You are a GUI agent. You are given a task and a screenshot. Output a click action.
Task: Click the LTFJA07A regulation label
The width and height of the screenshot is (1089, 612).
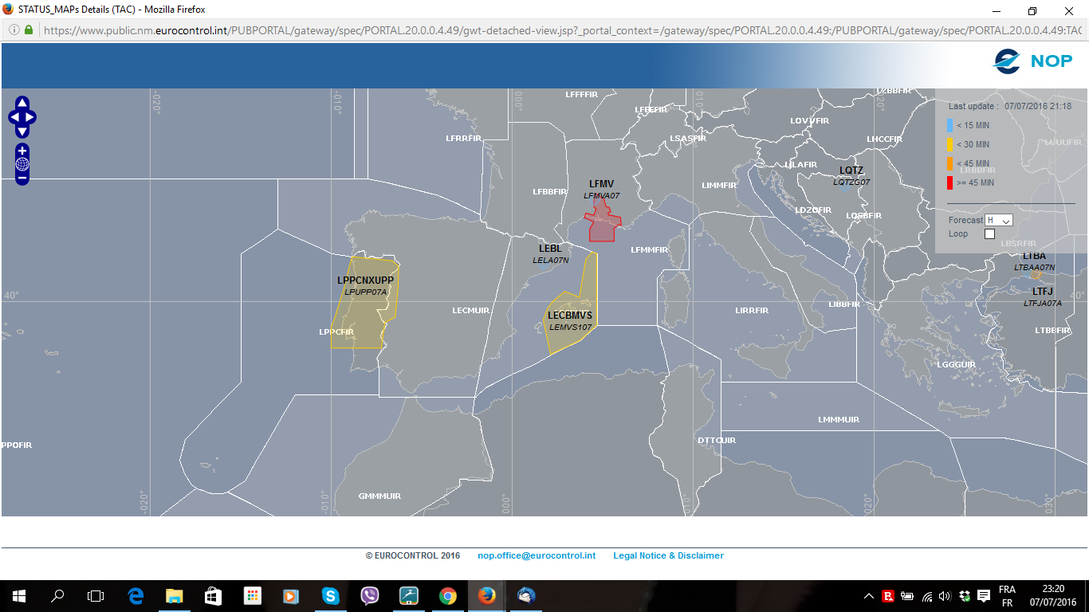coord(1043,304)
